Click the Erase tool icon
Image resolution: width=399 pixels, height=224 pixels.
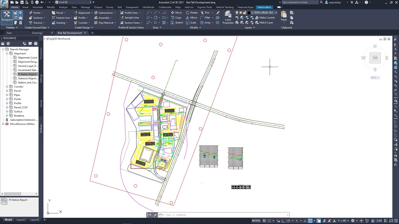(218, 13)
